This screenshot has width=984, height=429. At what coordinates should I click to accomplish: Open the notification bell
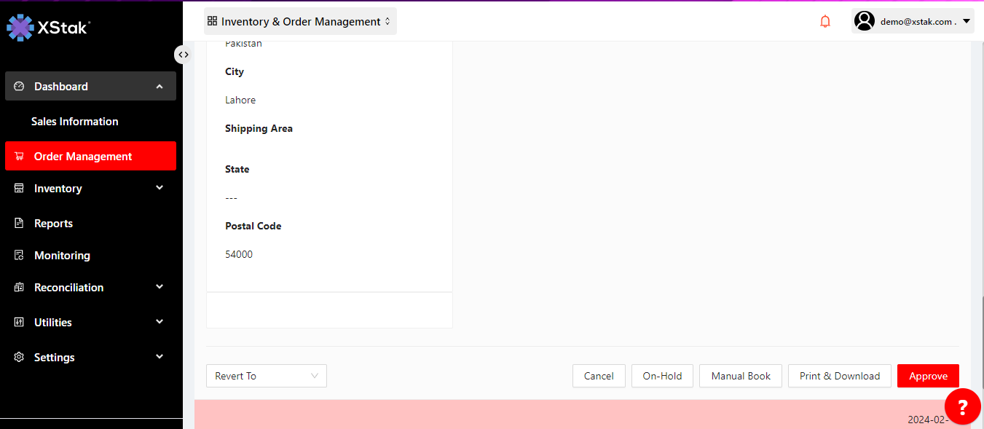point(825,22)
